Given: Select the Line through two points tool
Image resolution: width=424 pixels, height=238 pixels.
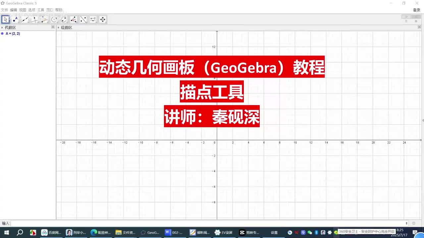Looking at the screenshot, I should 25,20.
